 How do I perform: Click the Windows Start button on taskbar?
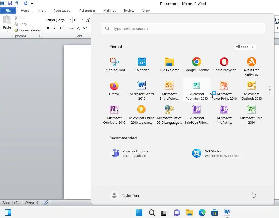pos(139,213)
